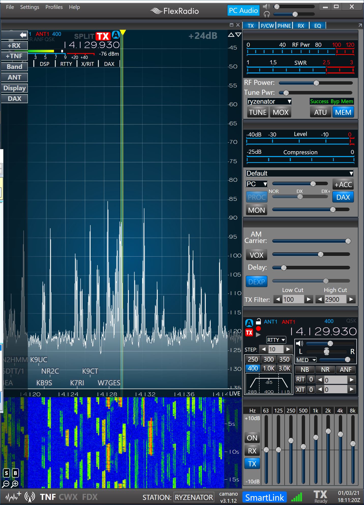Turn on the equalizer ON button
The height and width of the screenshot is (505, 364).
(x=252, y=438)
